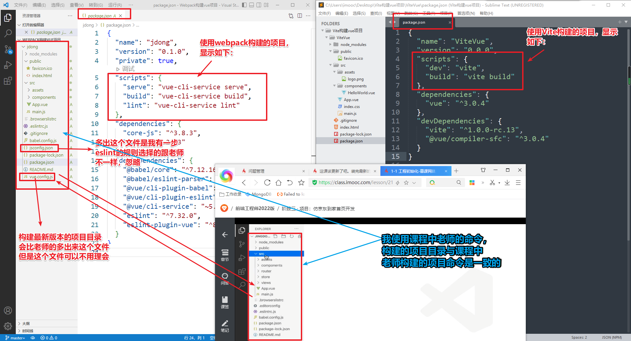Open a new browser tab

pyautogui.click(x=456, y=171)
